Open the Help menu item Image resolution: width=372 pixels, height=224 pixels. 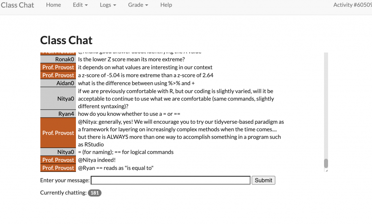pos(166,5)
